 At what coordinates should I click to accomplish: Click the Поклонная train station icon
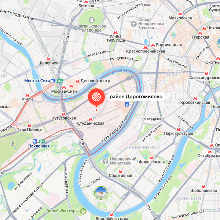tap(35, 141)
